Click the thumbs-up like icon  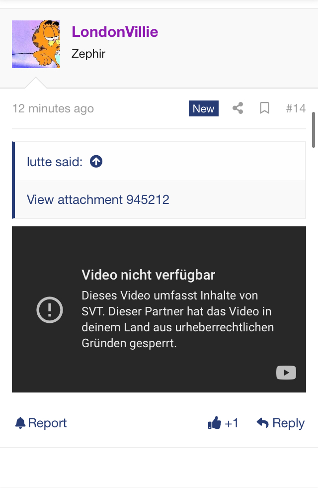215,423
